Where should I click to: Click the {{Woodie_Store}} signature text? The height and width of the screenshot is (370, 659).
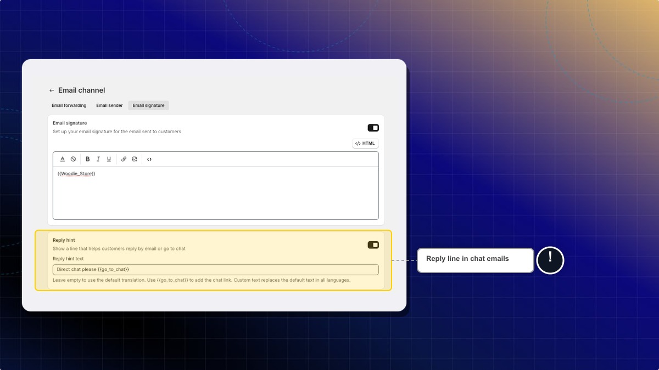tap(76, 174)
